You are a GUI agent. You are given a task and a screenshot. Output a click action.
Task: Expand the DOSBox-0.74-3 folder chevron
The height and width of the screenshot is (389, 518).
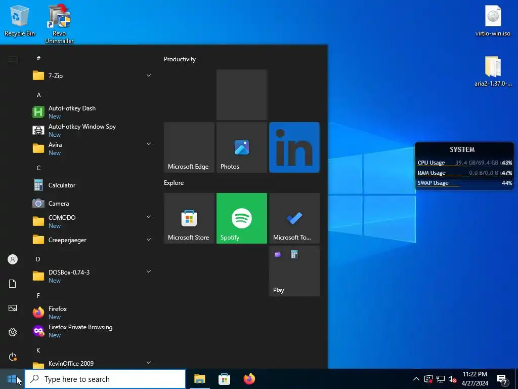click(x=149, y=271)
